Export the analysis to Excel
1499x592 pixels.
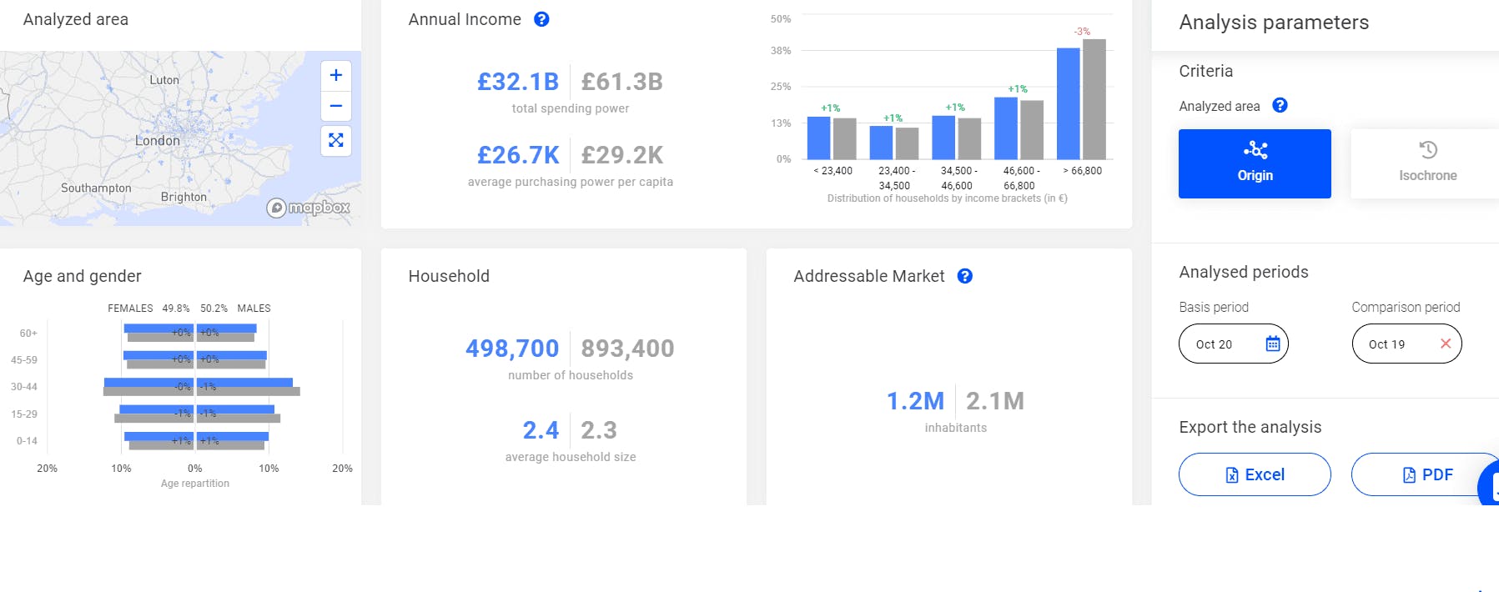pyautogui.click(x=1255, y=474)
